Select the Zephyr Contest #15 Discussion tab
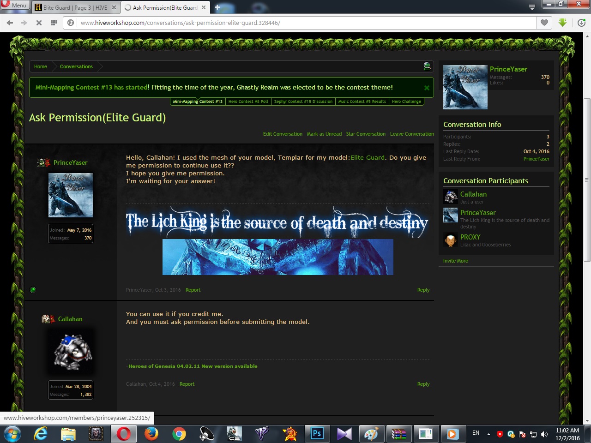The height and width of the screenshot is (443, 591). click(303, 102)
